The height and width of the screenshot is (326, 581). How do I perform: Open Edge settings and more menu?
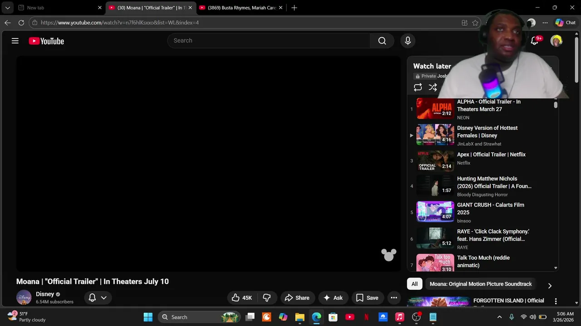tap(545, 23)
